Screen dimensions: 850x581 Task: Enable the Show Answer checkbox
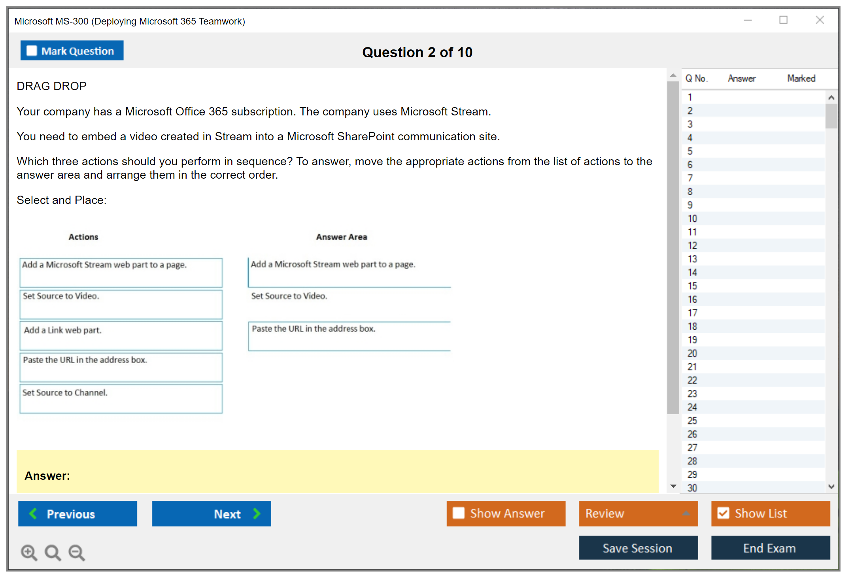click(459, 513)
